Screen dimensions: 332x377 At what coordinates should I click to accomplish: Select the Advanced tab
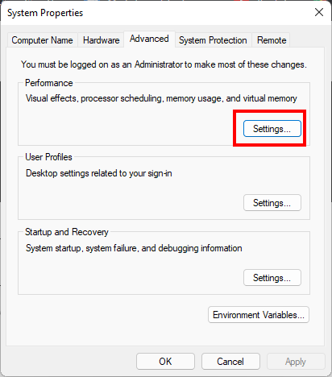click(149, 39)
